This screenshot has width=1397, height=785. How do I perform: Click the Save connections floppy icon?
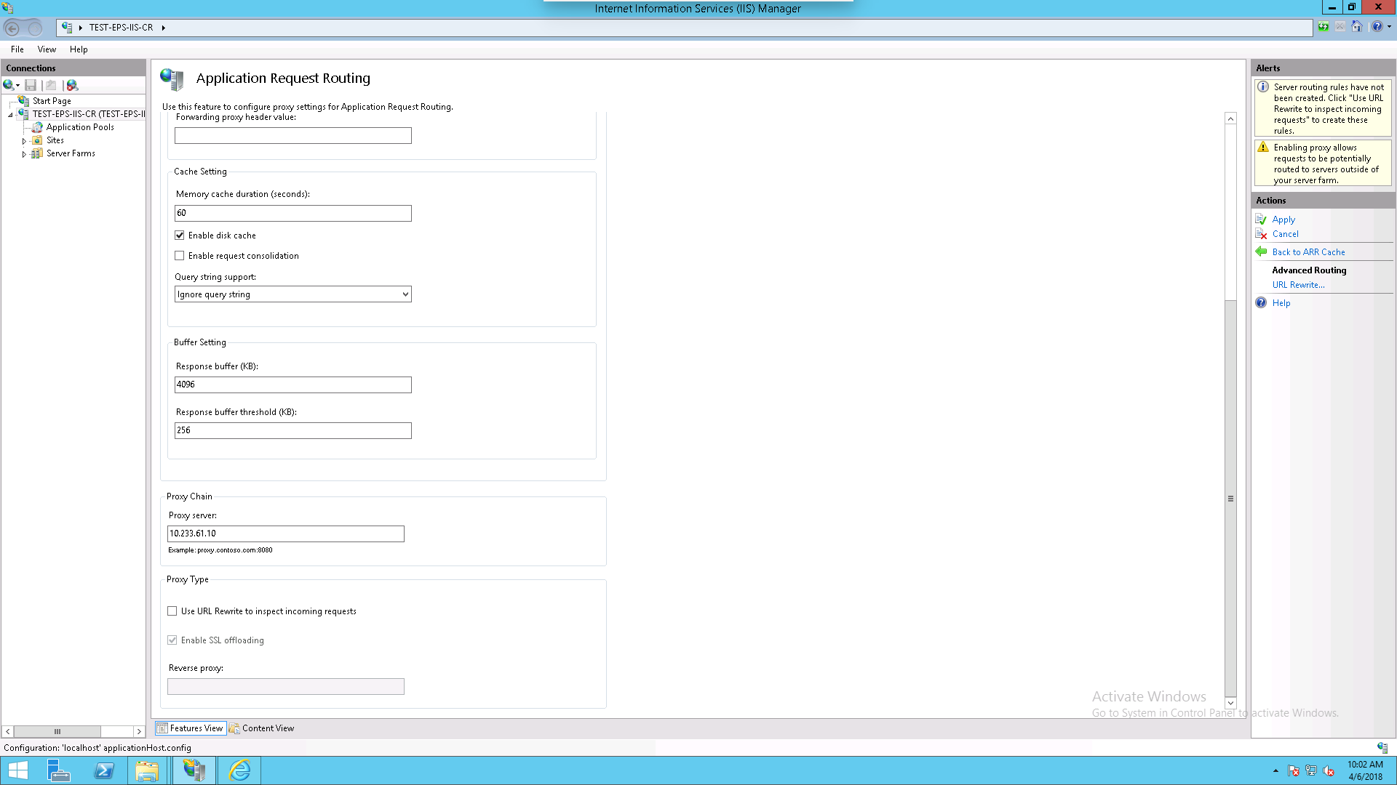(x=31, y=85)
